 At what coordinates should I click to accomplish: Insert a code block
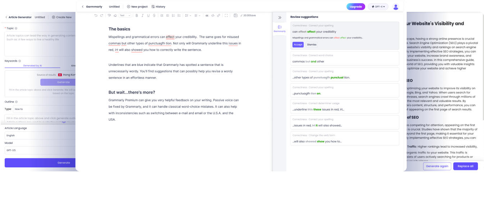(x=213, y=15)
